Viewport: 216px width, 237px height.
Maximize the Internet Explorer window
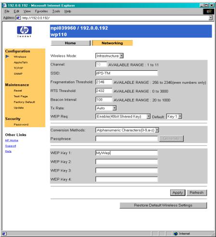pyautogui.click(x=207, y=5)
